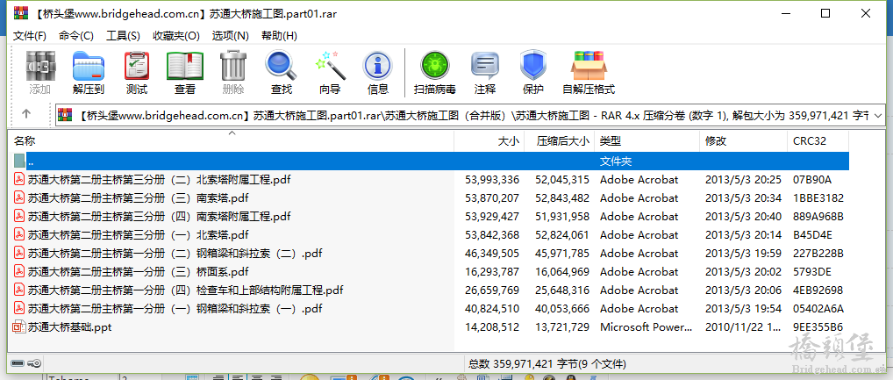This screenshot has height=380, width=893.
Task: Sort by 类型 column header
Action: point(647,141)
